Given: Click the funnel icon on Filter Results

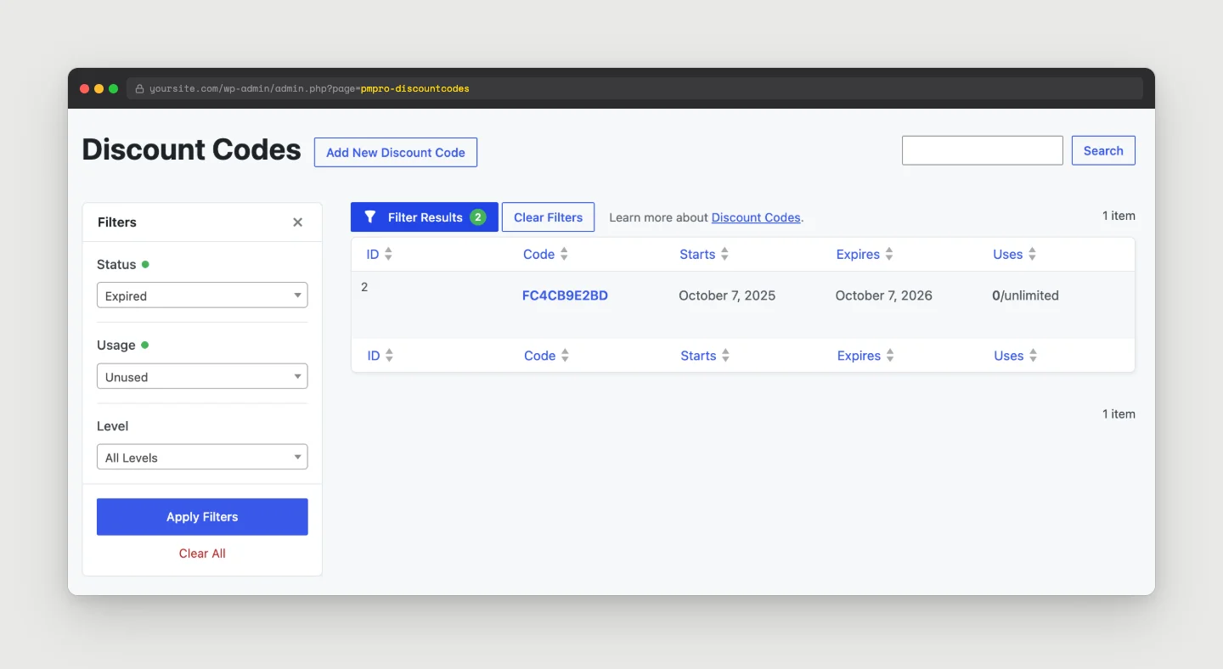Looking at the screenshot, I should click(x=369, y=217).
